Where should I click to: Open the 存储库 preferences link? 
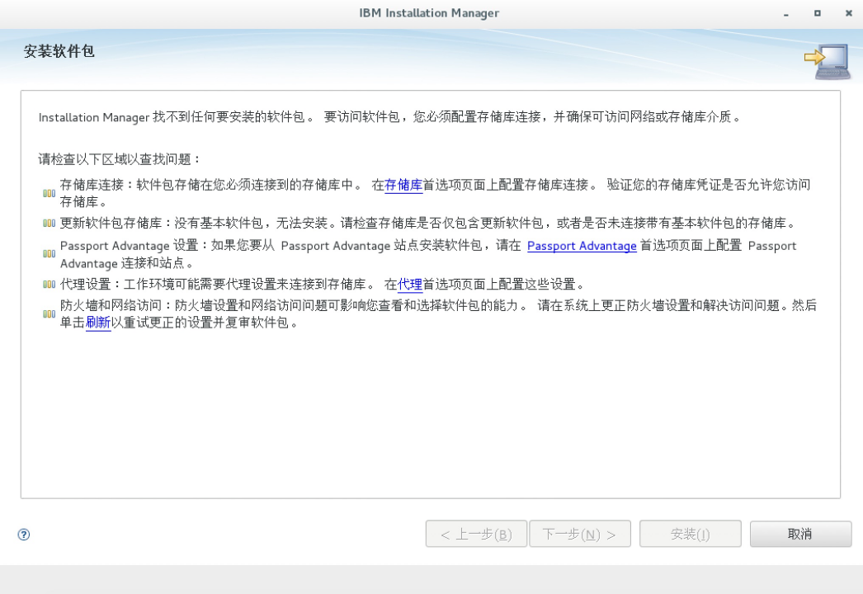click(x=403, y=186)
